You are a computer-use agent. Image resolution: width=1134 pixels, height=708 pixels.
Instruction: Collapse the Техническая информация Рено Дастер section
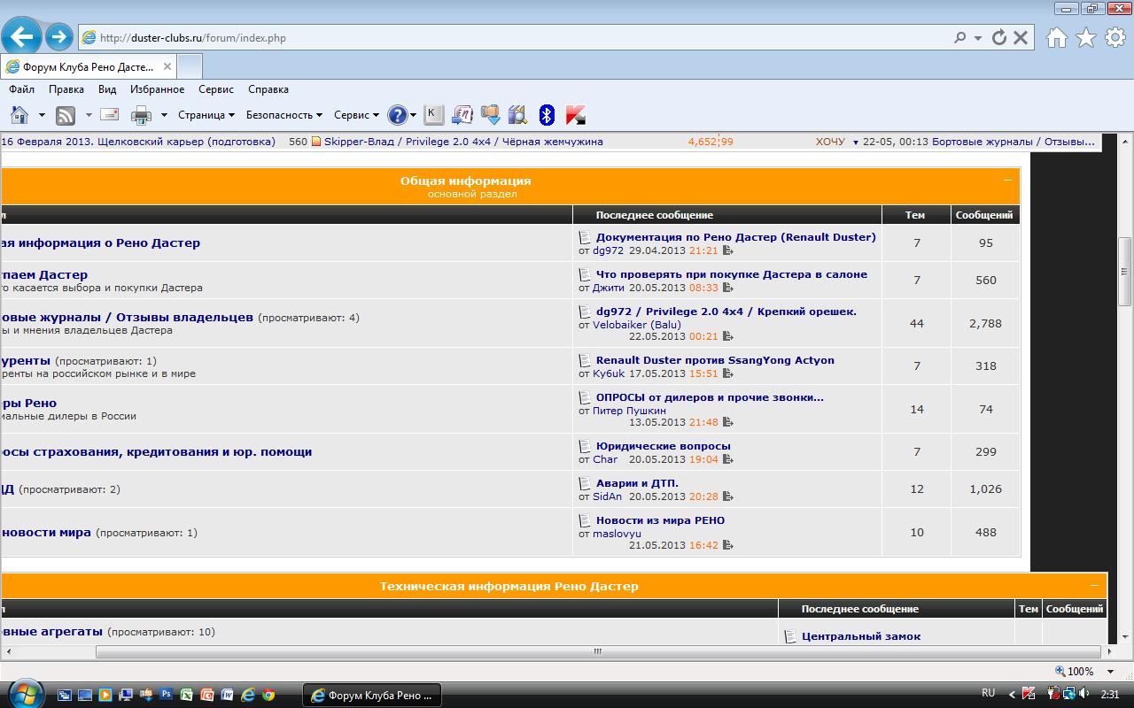(x=1094, y=586)
